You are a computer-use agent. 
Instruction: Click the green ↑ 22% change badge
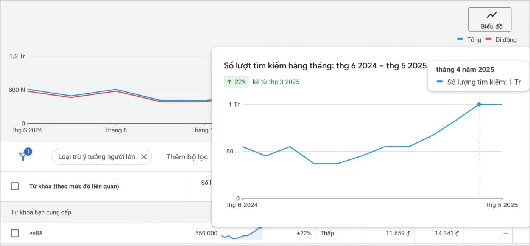[236, 82]
